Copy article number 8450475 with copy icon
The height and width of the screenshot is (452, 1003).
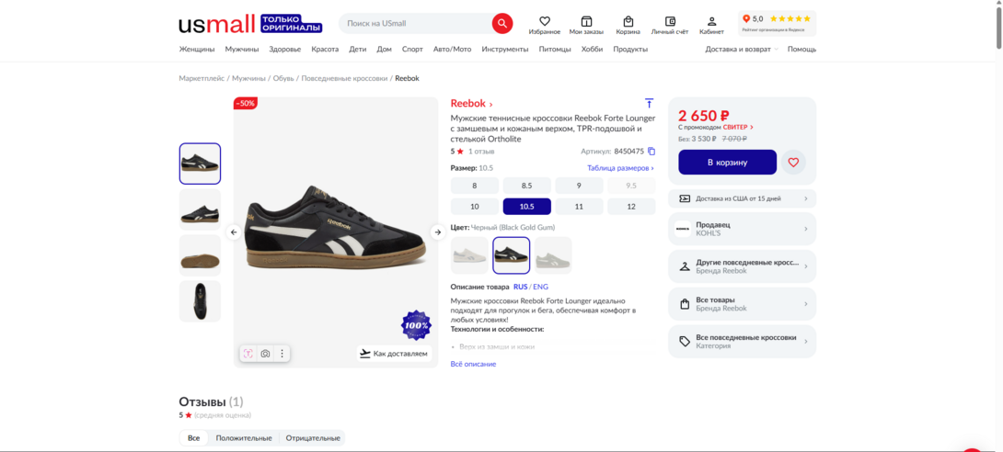(x=651, y=152)
